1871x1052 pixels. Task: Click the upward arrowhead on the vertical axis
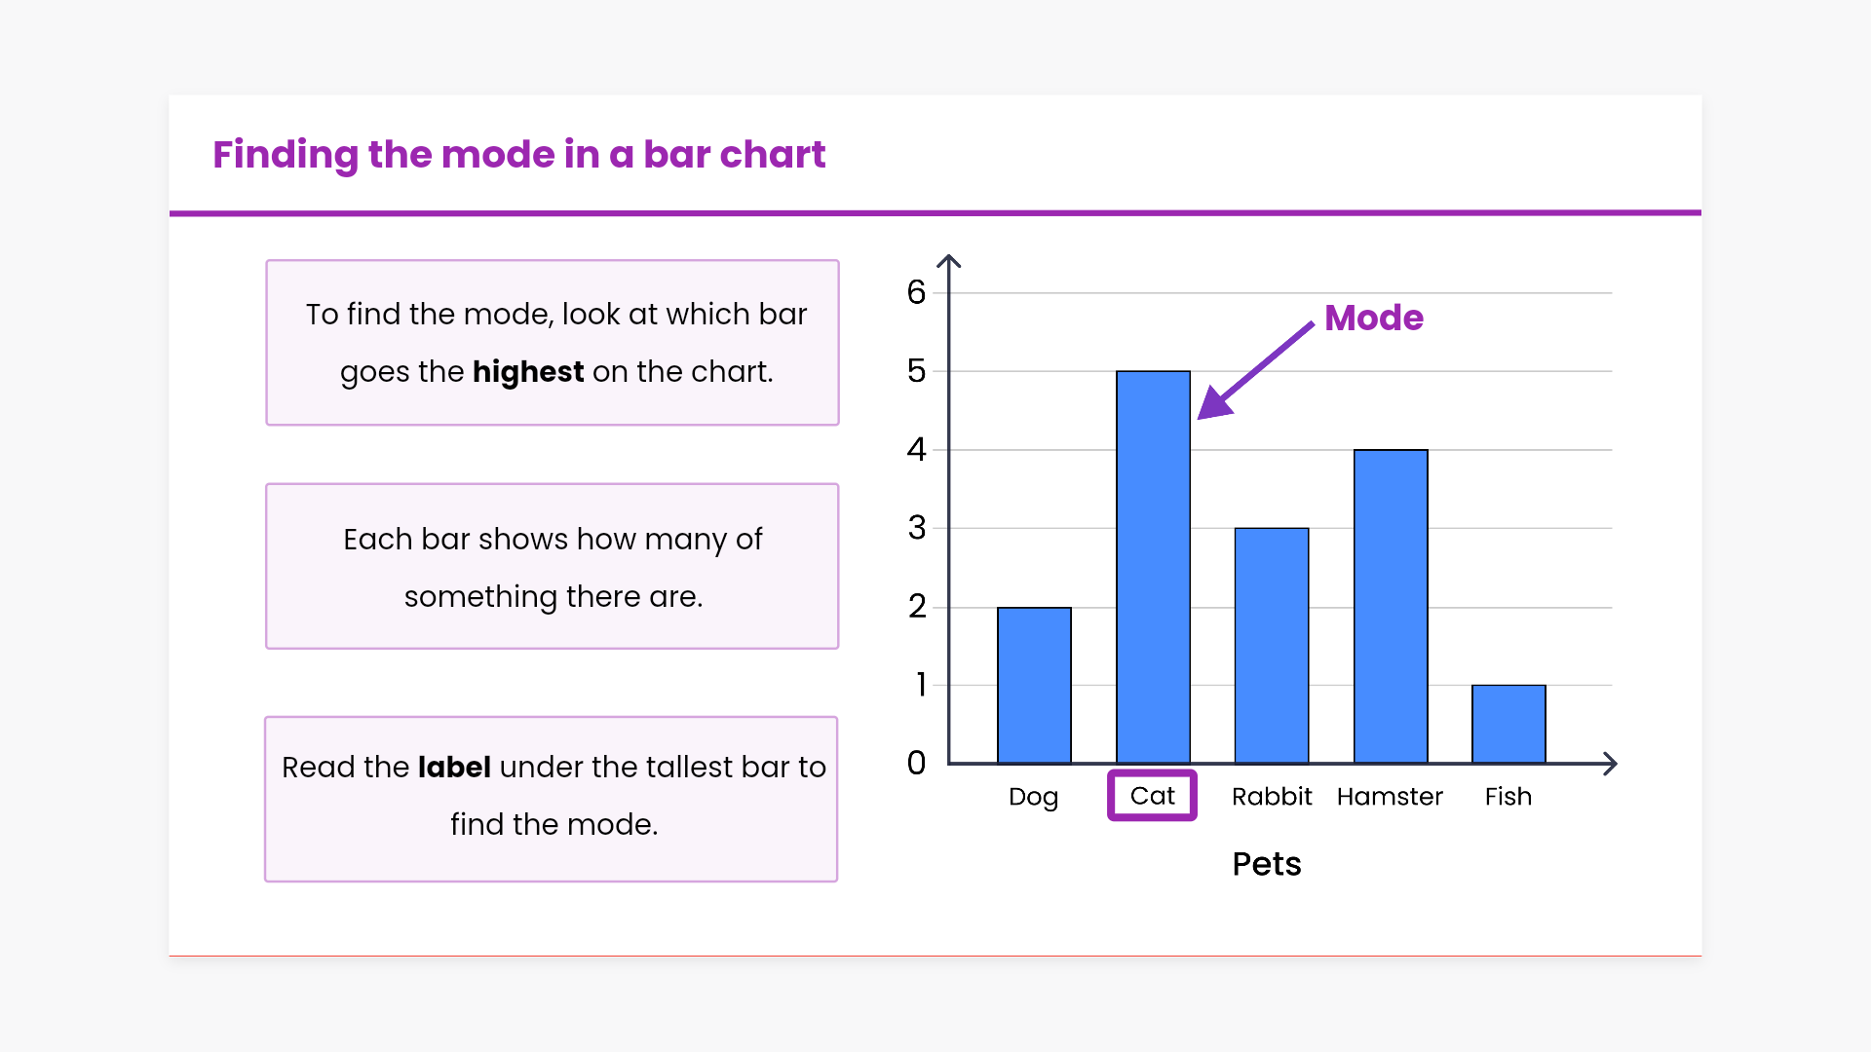[x=949, y=261]
